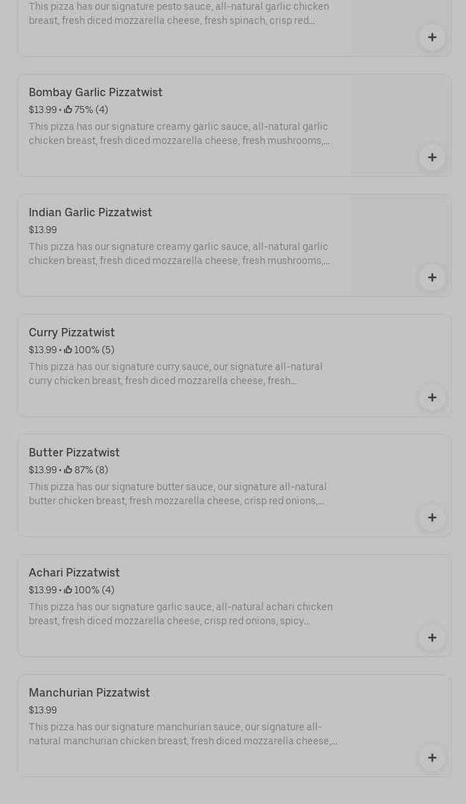Image resolution: width=466 pixels, height=804 pixels.
Task: Add Bombay Garlic Pizzatwist with plus button
Action: click(x=432, y=157)
